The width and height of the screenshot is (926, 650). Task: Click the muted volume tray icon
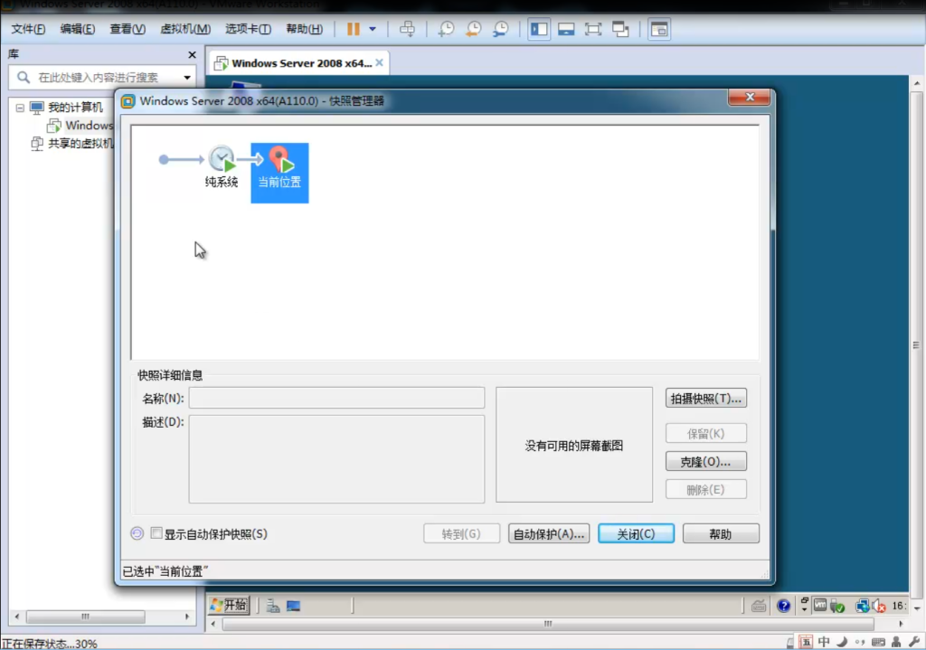(879, 606)
